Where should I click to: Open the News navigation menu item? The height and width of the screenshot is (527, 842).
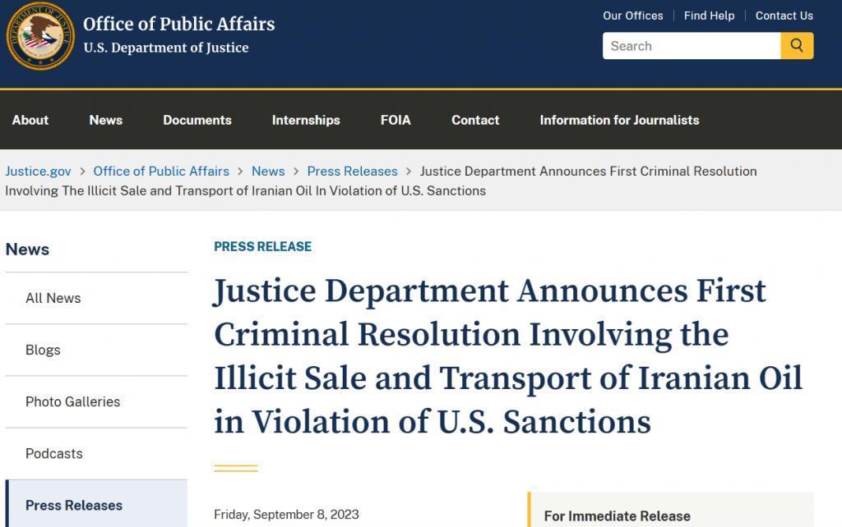pos(105,120)
